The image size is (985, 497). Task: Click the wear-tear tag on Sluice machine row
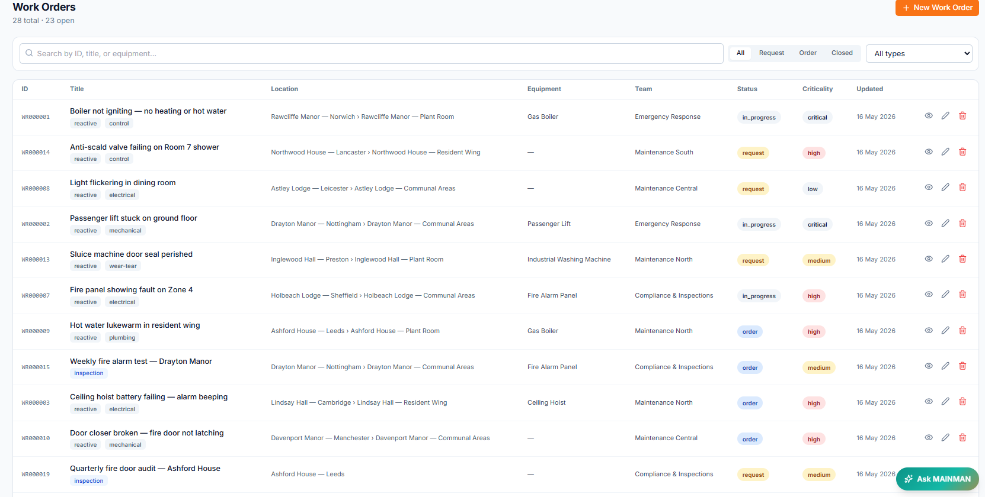tap(123, 266)
